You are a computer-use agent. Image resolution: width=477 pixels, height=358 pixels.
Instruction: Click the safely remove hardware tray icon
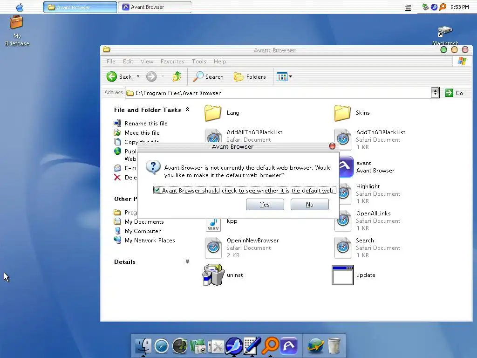click(x=425, y=7)
